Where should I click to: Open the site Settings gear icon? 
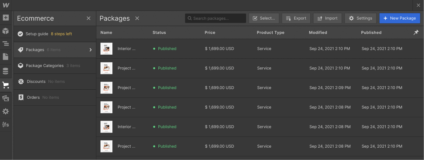[x=5, y=111]
